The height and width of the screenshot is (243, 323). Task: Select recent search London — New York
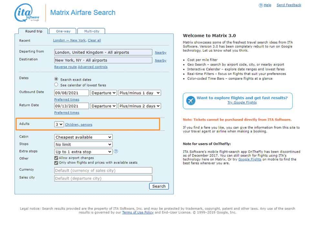tap(69, 40)
